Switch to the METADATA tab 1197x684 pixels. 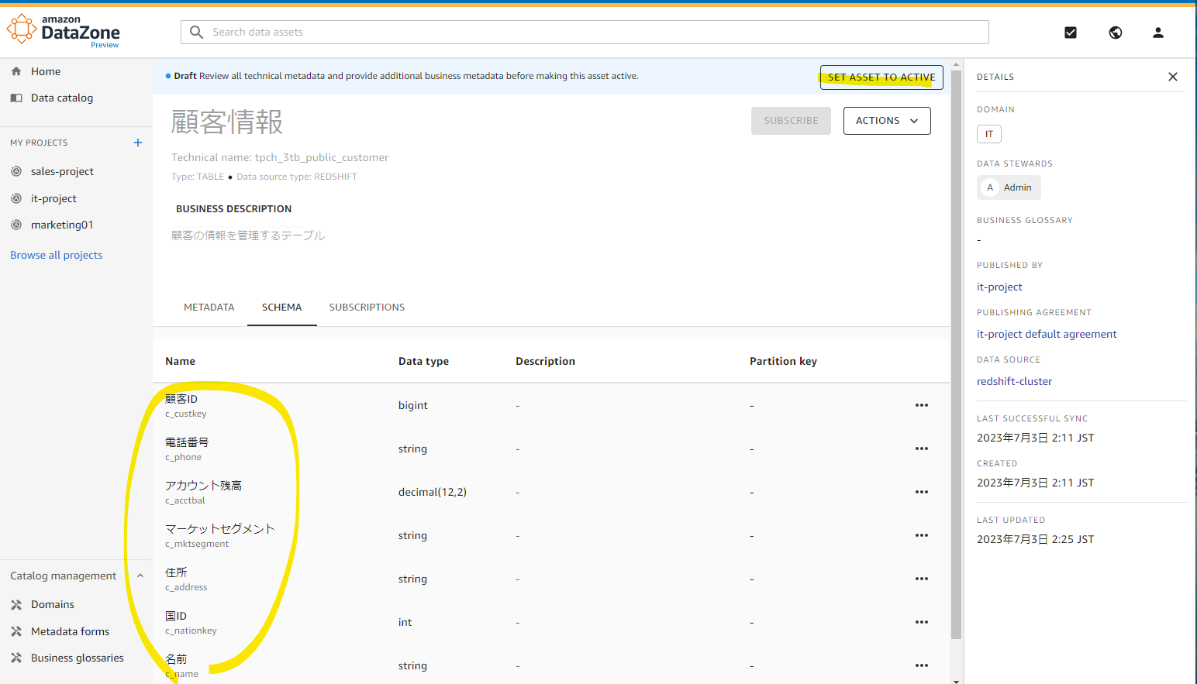[209, 308]
